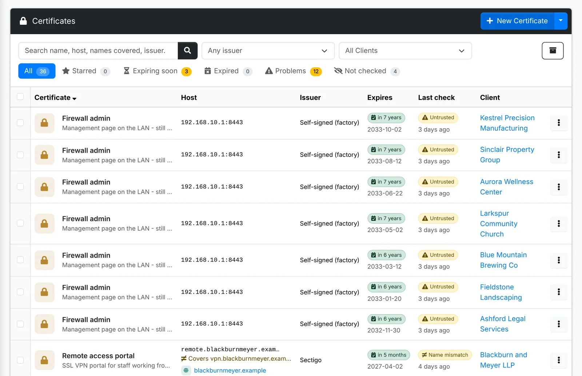Viewport: 582px width, 376px height.
Task: Open the Ashford Legal Services client link
Action: 503,324
